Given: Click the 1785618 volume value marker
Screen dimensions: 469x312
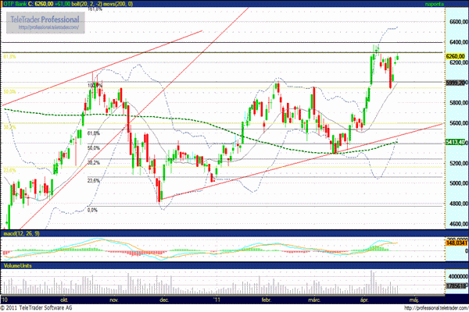Looking at the screenshot, I should click(456, 287).
